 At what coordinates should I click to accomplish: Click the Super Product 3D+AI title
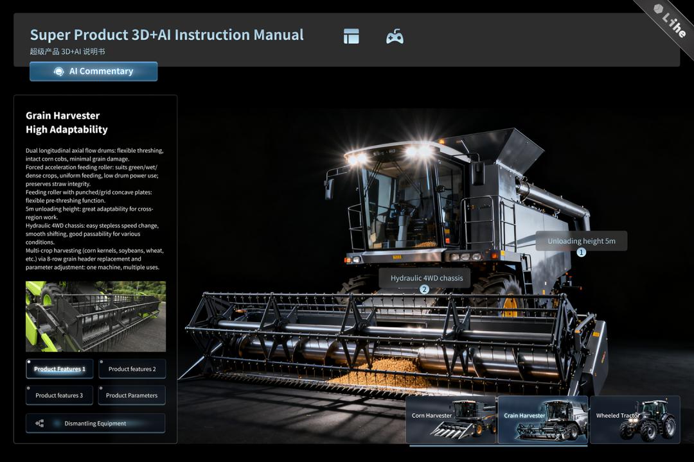pos(167,35)
